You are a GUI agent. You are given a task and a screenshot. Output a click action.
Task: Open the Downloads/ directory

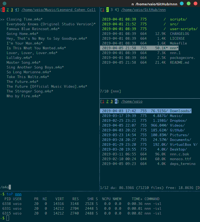click(181, 111)
